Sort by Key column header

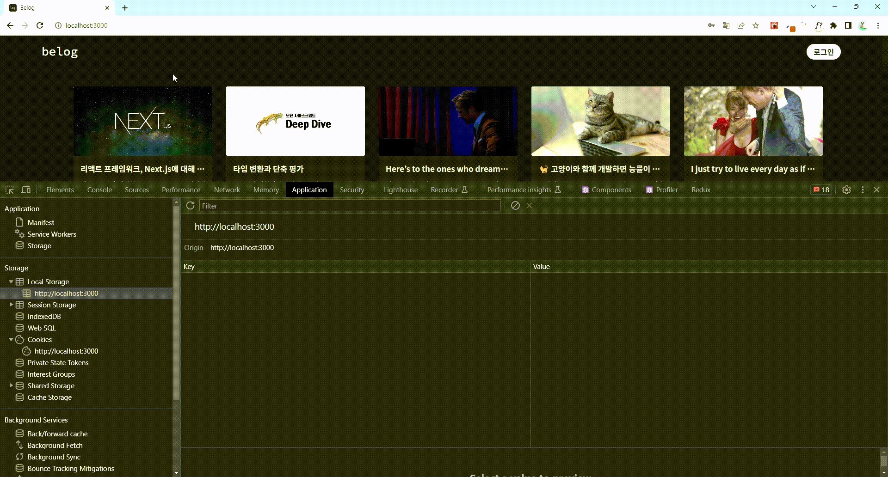[x=356, y=267]
